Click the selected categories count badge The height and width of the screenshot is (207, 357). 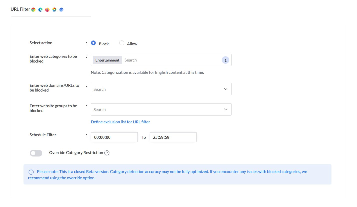click(225, 60)
